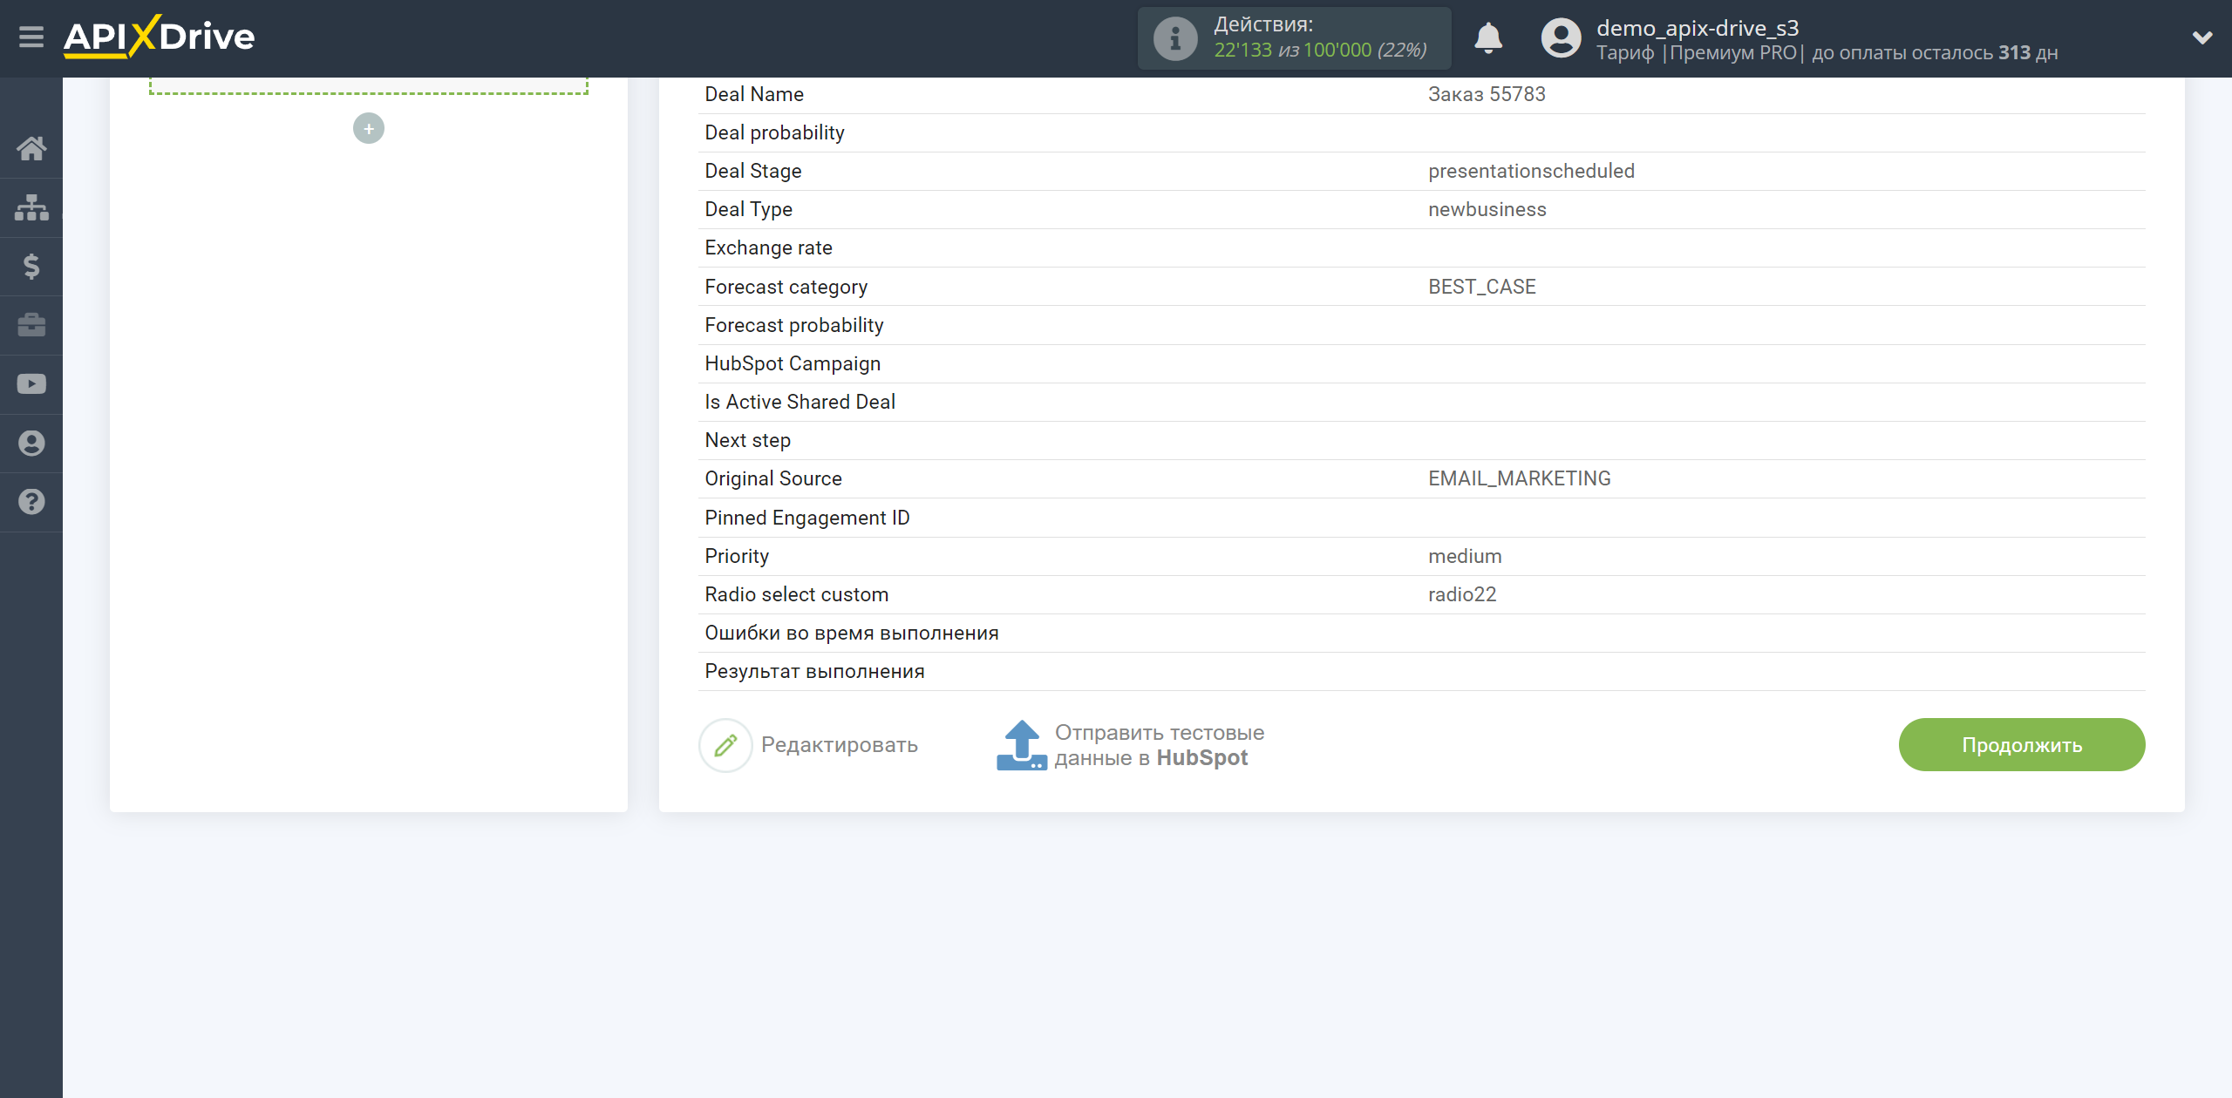Open connections sitemap icon in sidebar
This screenshot has width=2232, height=1098.
pos(31,207)
